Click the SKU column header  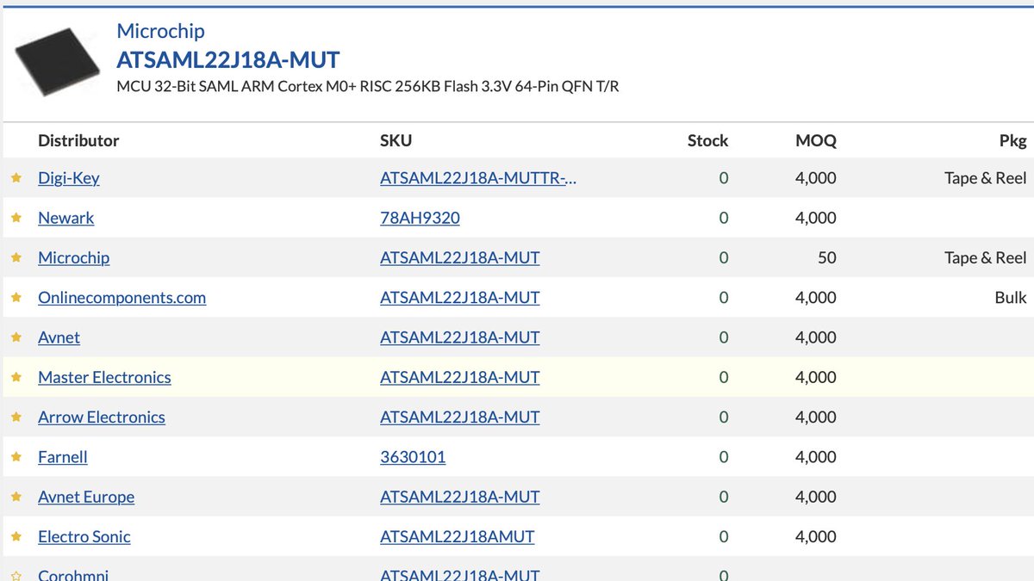coord(396,140)
